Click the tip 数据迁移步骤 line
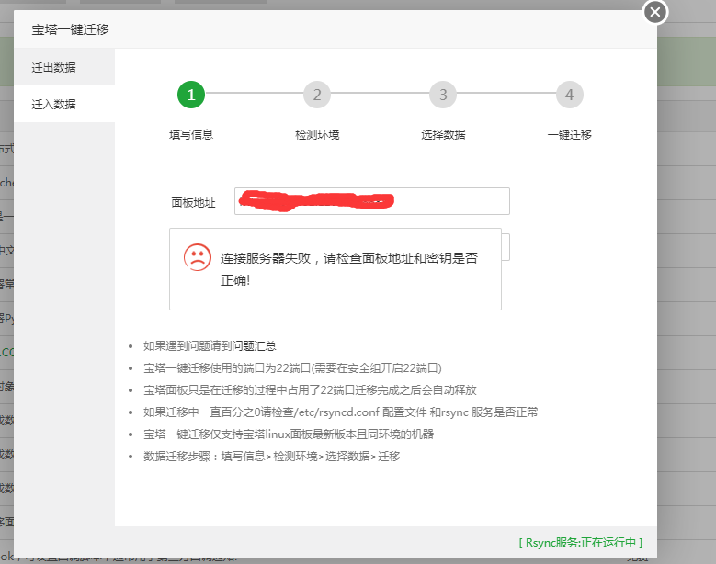Screen dimensions: 716x564 pos(272,457)
